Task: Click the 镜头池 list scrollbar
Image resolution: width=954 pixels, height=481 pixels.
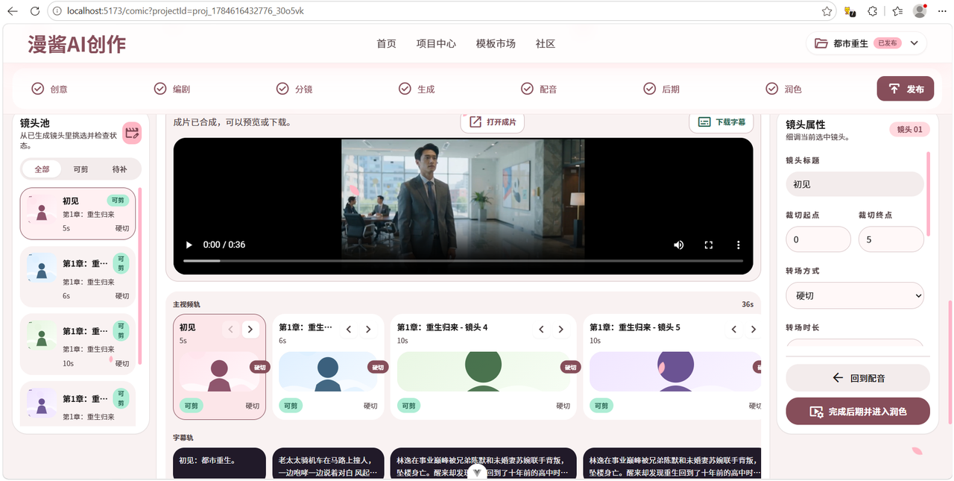Action: tap(140, 276)
